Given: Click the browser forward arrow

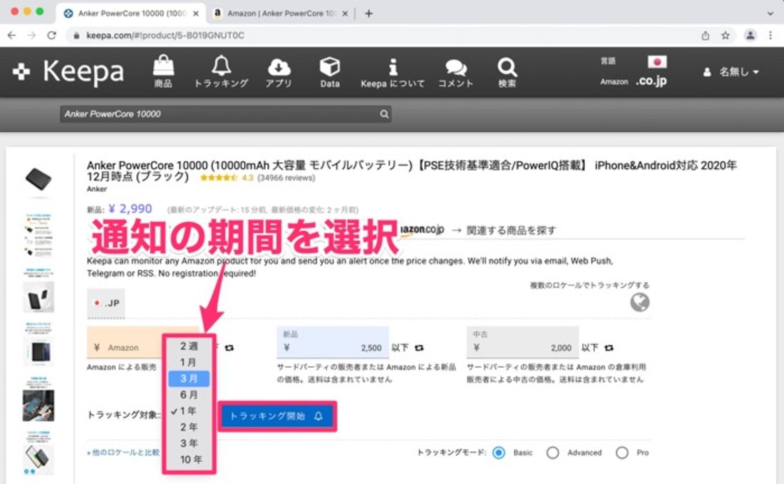Looking at the screenshot, I should tap(31, 35).
